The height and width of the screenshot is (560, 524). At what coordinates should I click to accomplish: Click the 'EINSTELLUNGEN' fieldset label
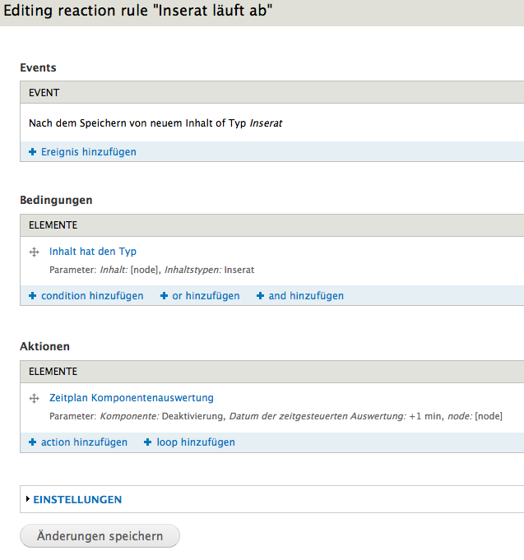(x=77, y=499)
